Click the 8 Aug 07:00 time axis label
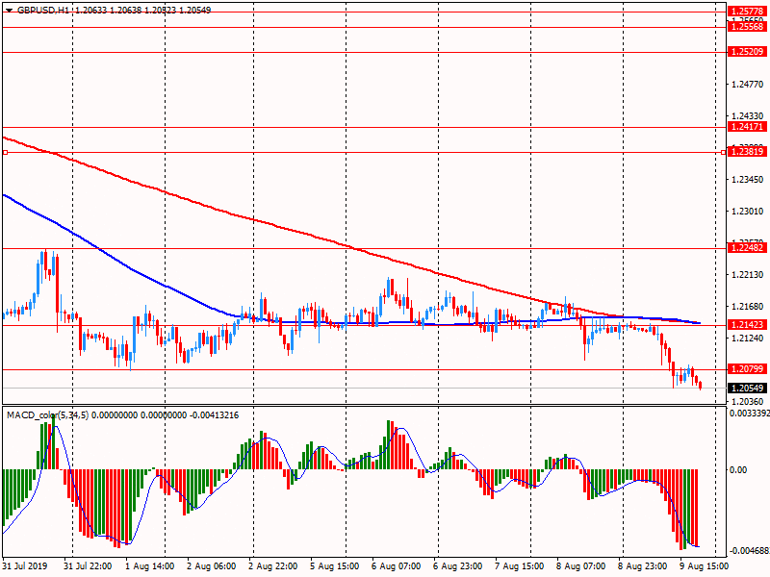Screen dimensions: 770x577 (581, 566)
